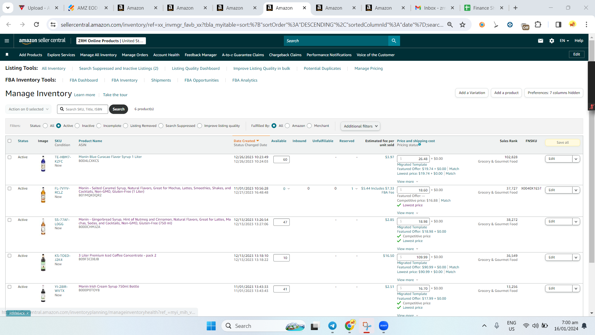Screen dimensions: 595x335
Task: Click the Blue Curacao Syrup product thumbnail
Action: click(43, 163)
